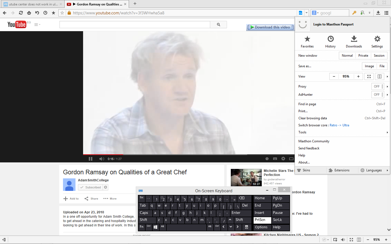Open a Private new window
Screen dimensions: 391x244
363,56
